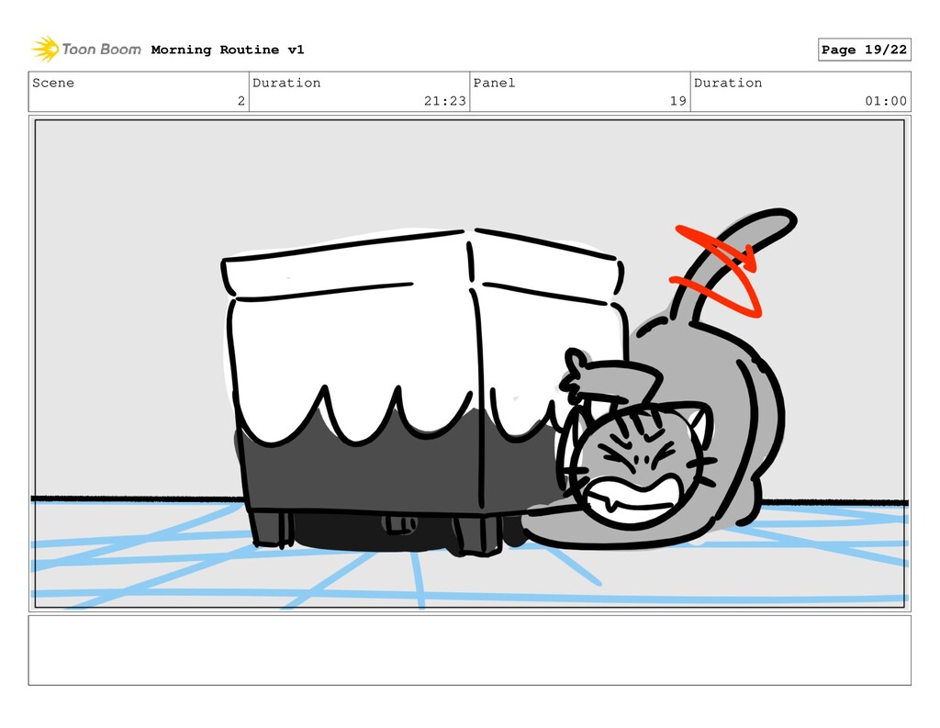
Task: Select the scene number 2 value
Action: (x=241, y=101)
